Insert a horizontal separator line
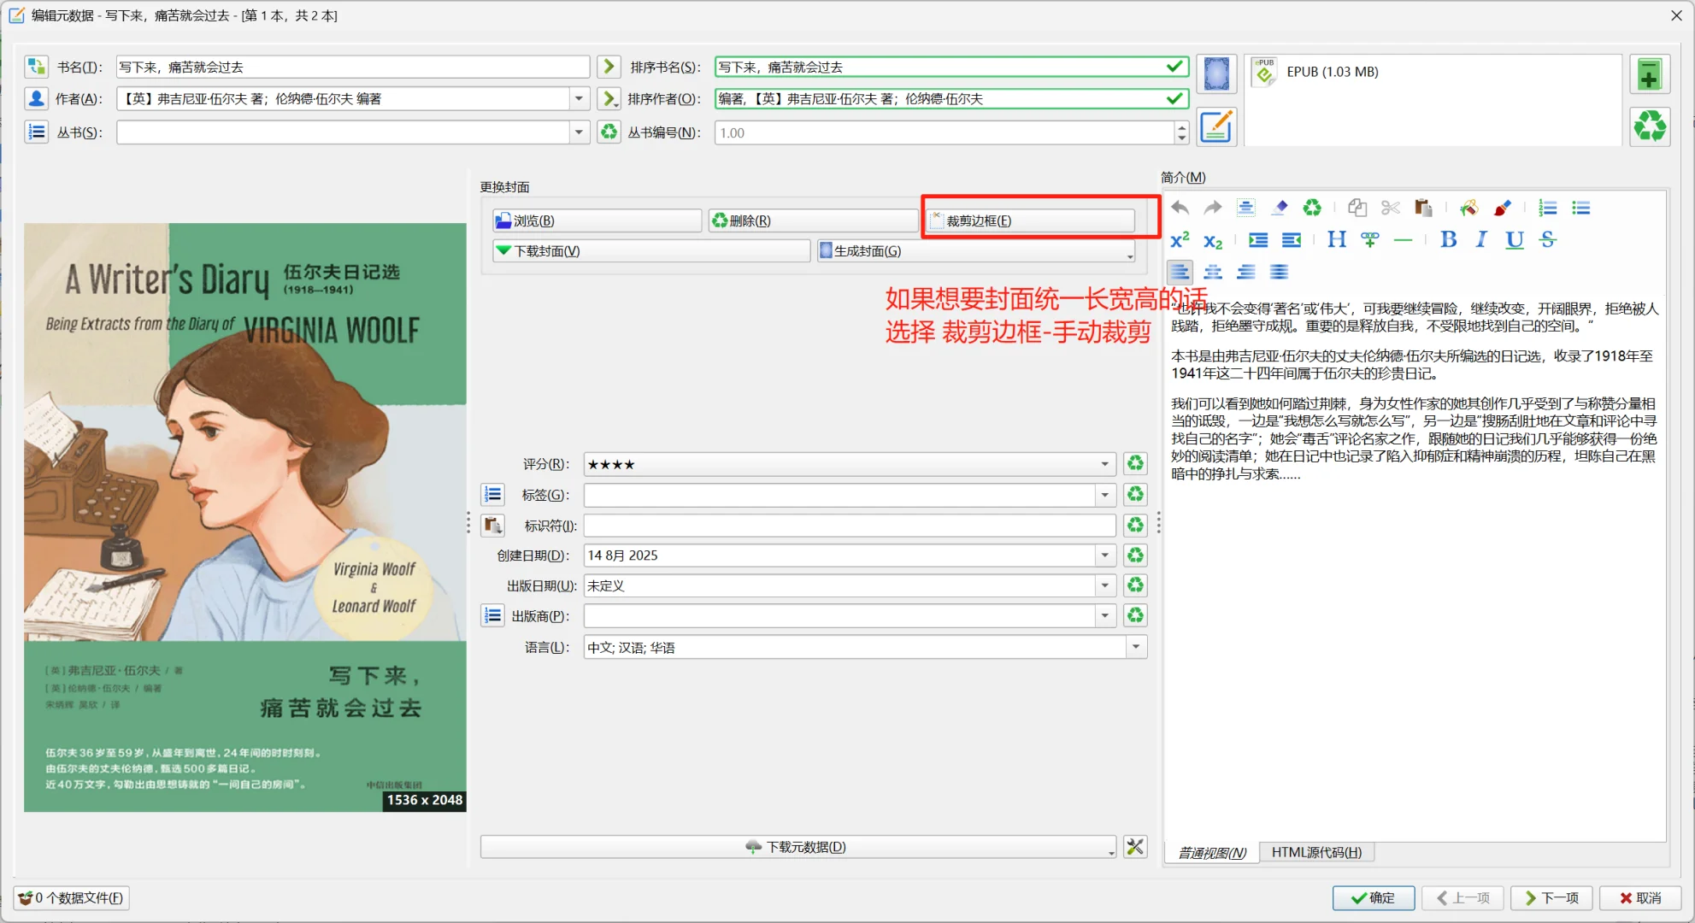 1403,240
